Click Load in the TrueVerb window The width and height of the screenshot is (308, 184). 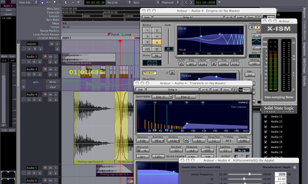click(x=215, y=90)
